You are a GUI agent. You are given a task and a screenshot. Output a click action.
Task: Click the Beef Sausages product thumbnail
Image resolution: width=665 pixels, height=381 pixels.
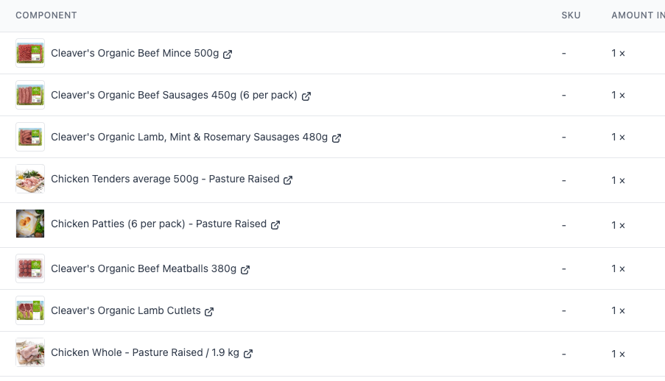click(30, 95)
